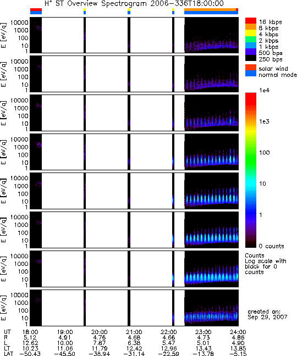This screenshot has height=356, width=297.
Task: Click the LAT value '-5.15'
Action: (238, 353)
